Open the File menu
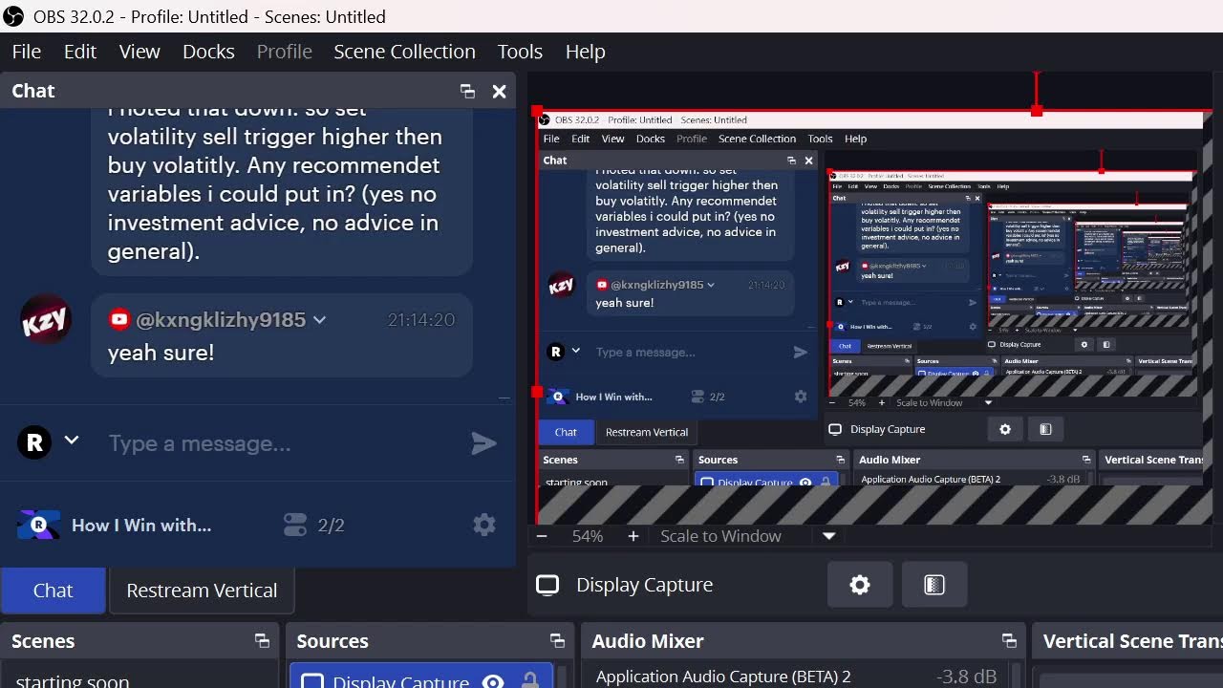 (x=26, y=52)
